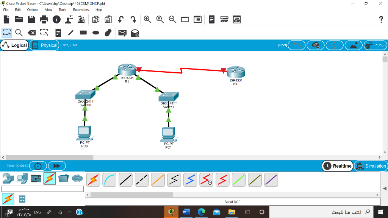388x218 pixels.
Task: Activate the Resize Shape tool
Action: (44, 33)
